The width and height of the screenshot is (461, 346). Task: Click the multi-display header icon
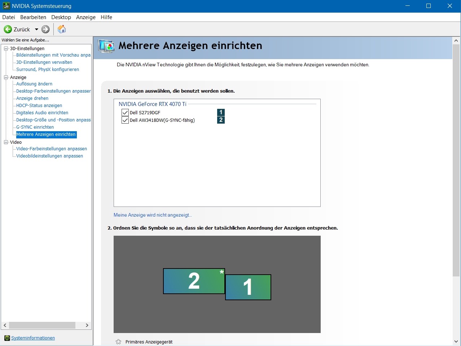point(106,46)
